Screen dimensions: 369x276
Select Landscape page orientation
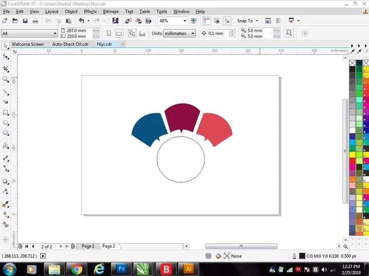tap(119, 33)
